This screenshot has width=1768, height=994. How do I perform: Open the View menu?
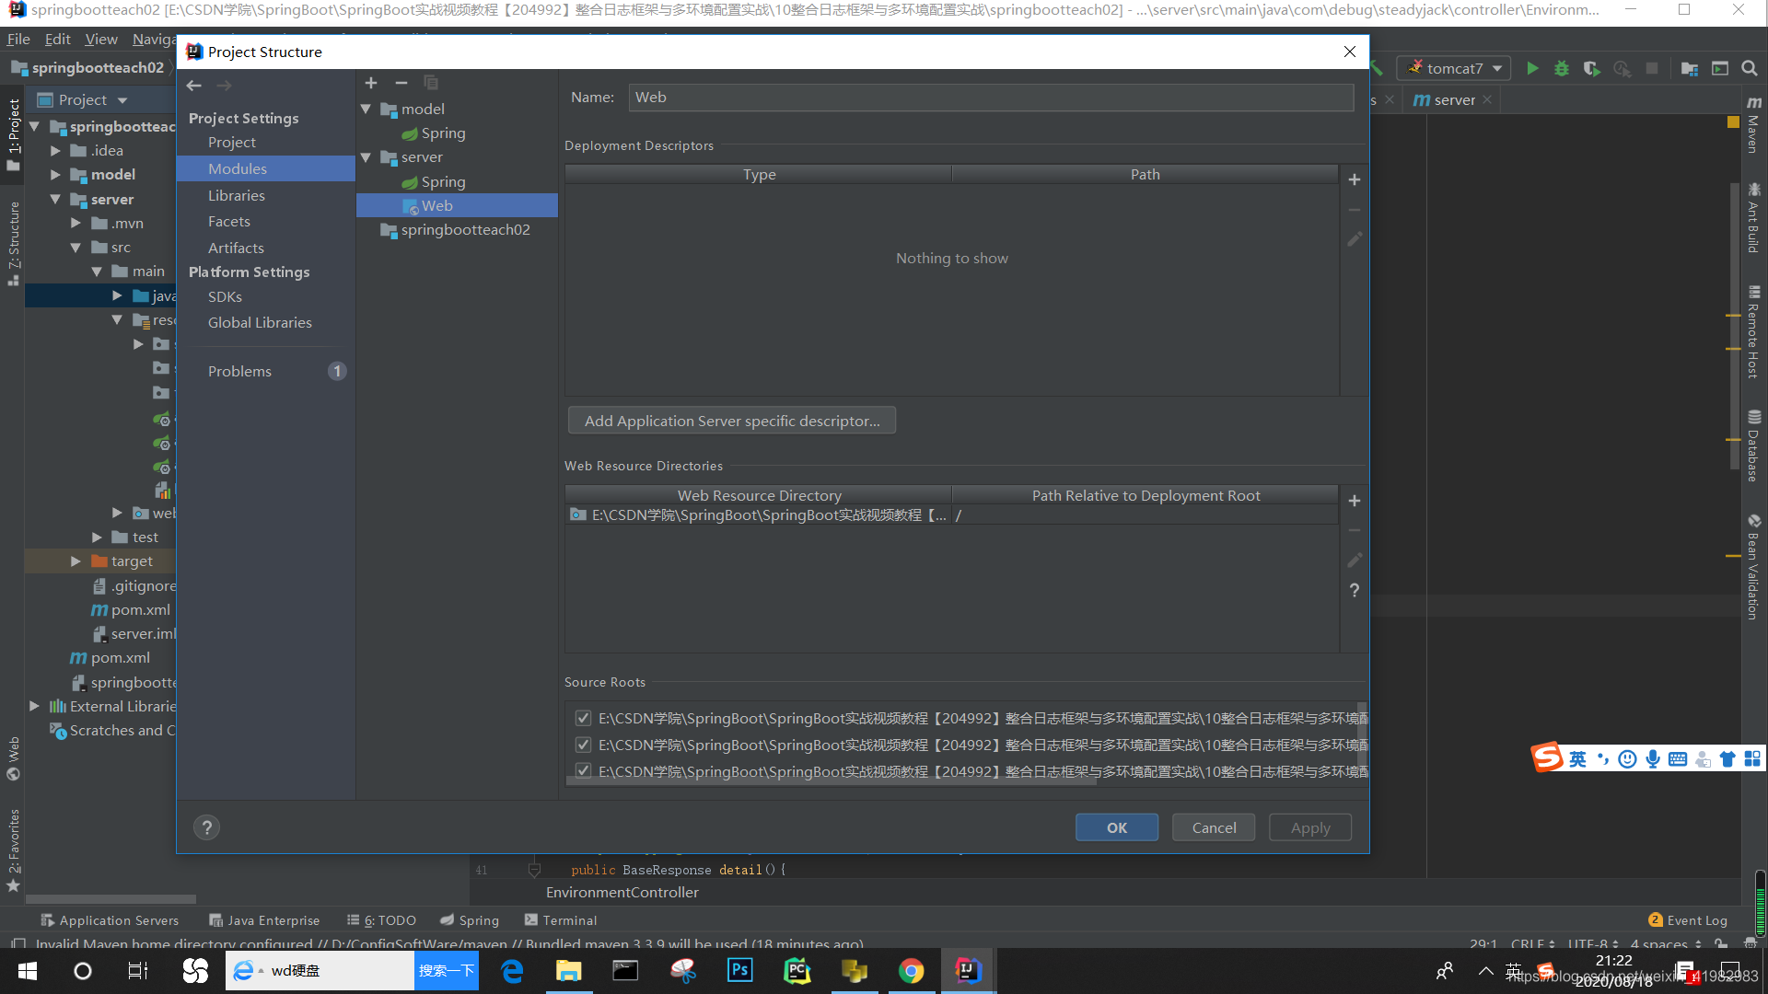coord(101,40)
